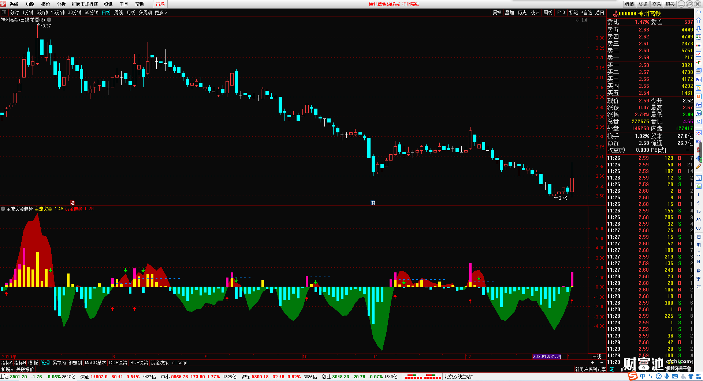This screenshot has width=703, height=381.
Task: Open the 功能 menu
Action: 30,4
